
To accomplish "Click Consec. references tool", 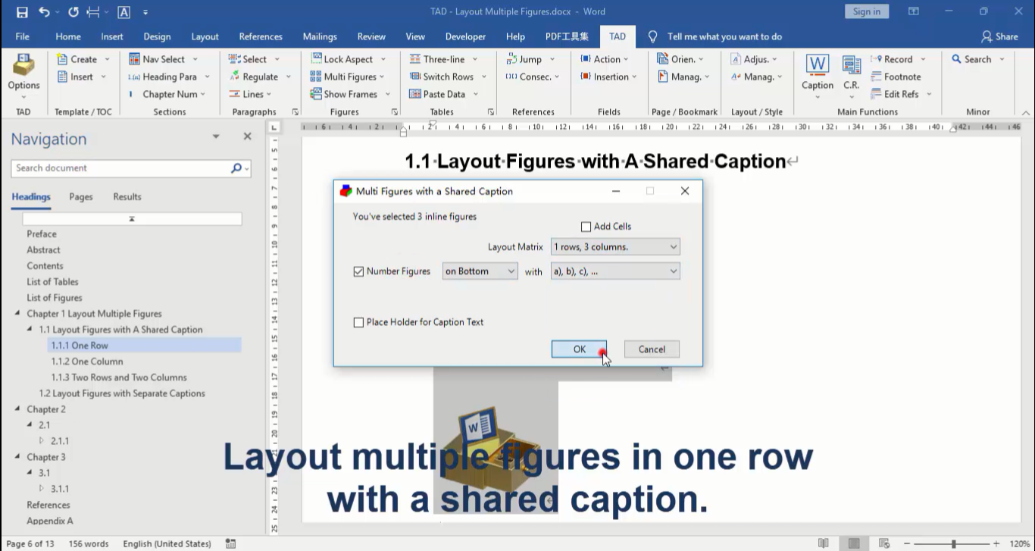I will [x=533, y=77].
